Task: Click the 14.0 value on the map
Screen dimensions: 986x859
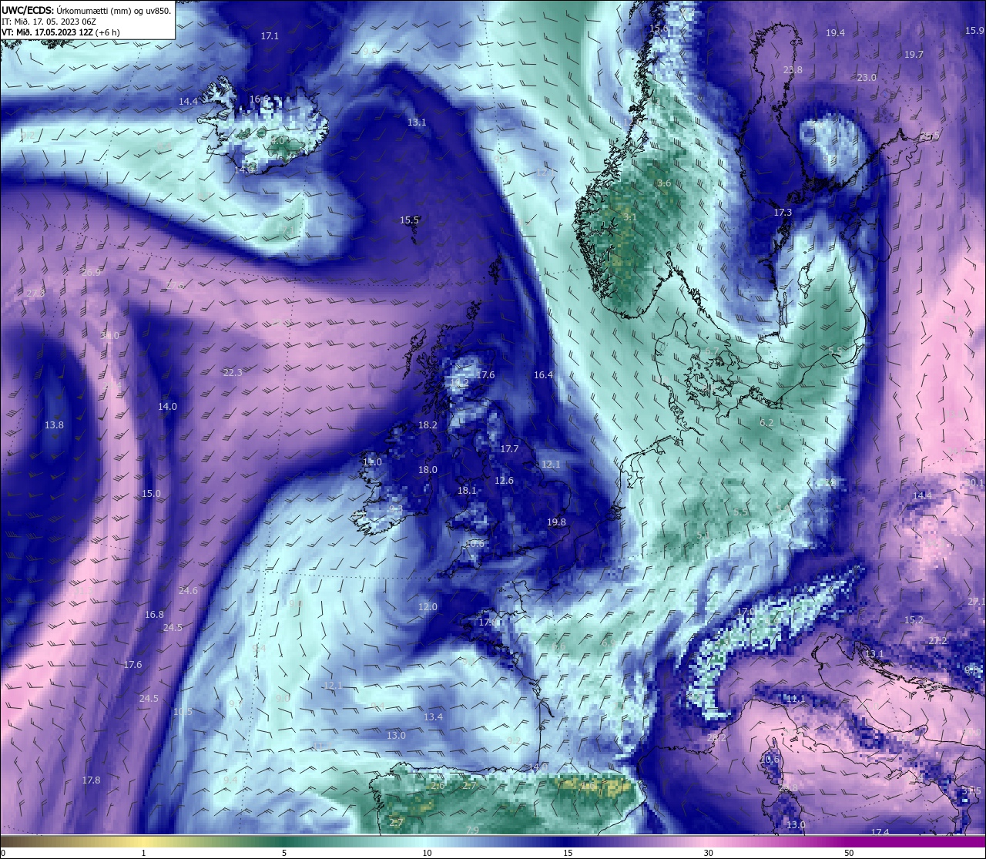Action: coord(167,407)
